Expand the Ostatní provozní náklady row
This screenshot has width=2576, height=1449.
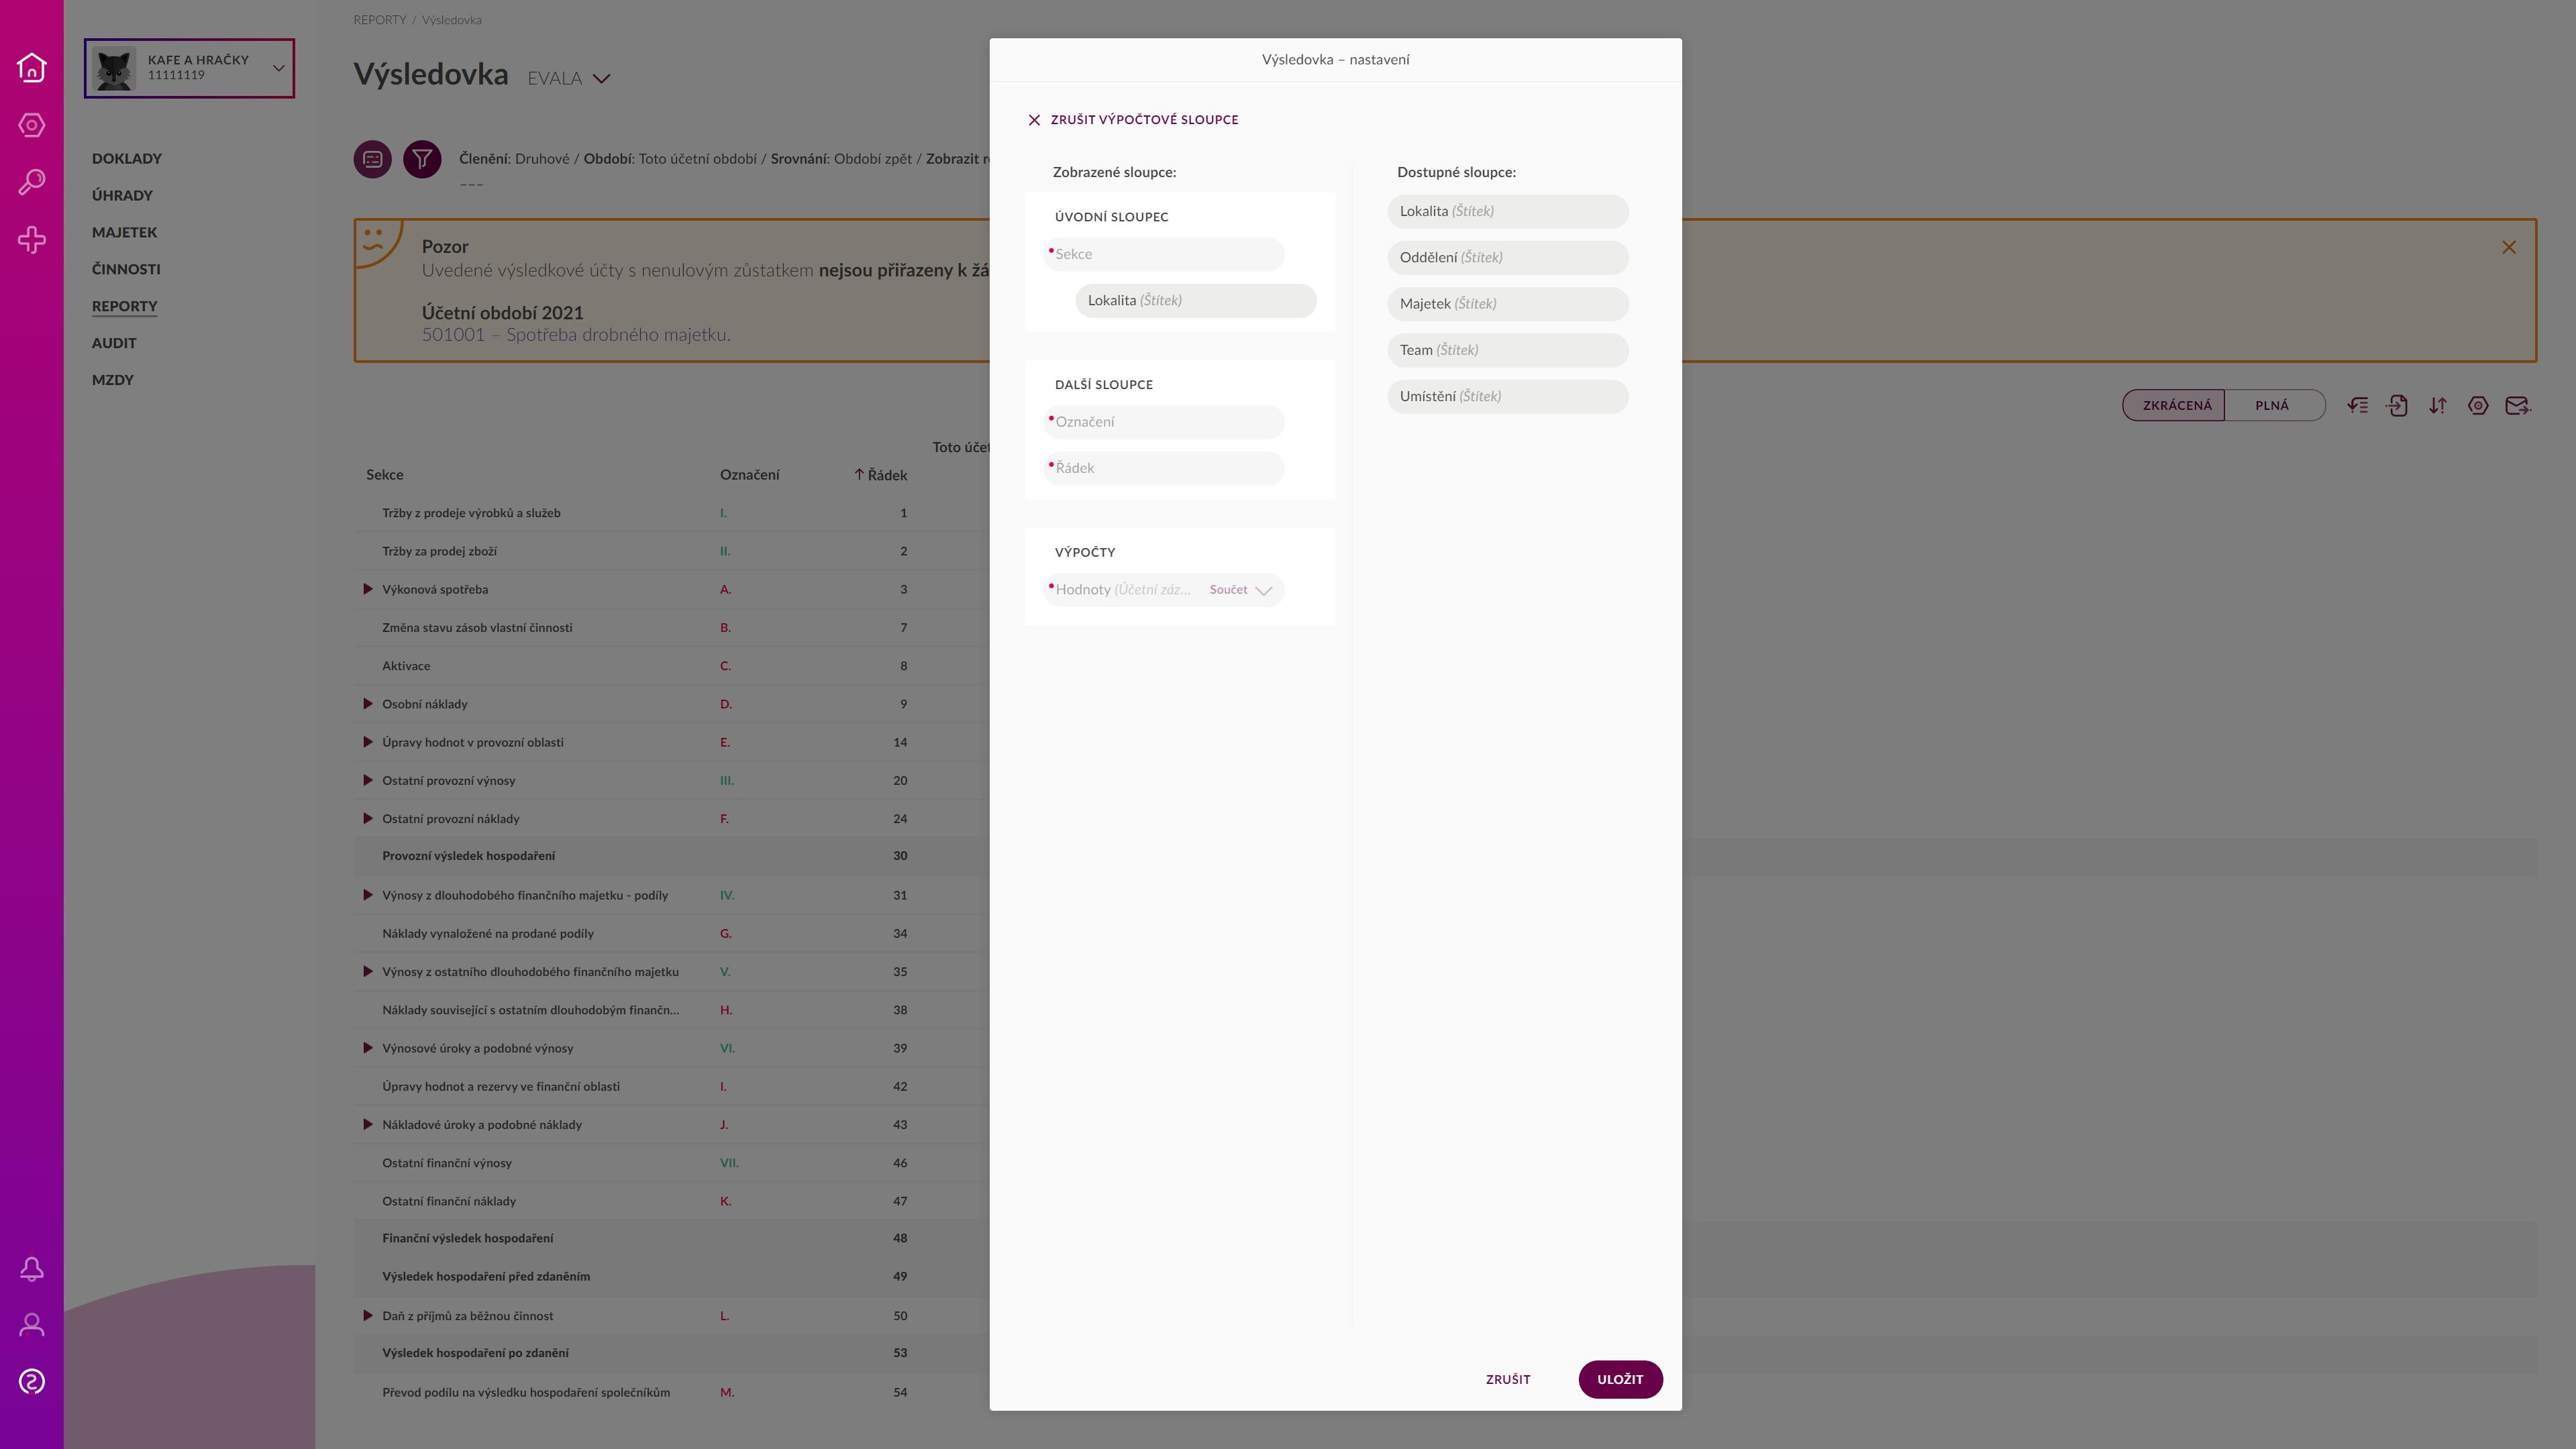click(367, 818)
